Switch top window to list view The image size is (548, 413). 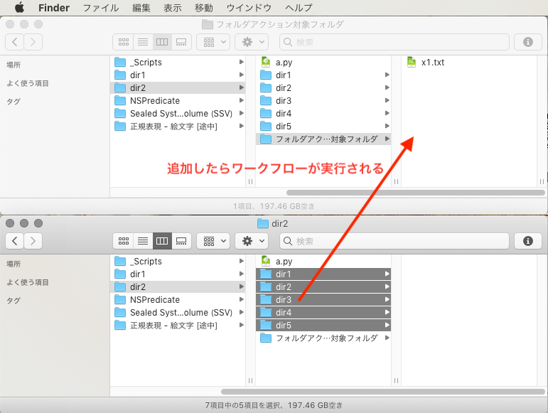(142, 42)
